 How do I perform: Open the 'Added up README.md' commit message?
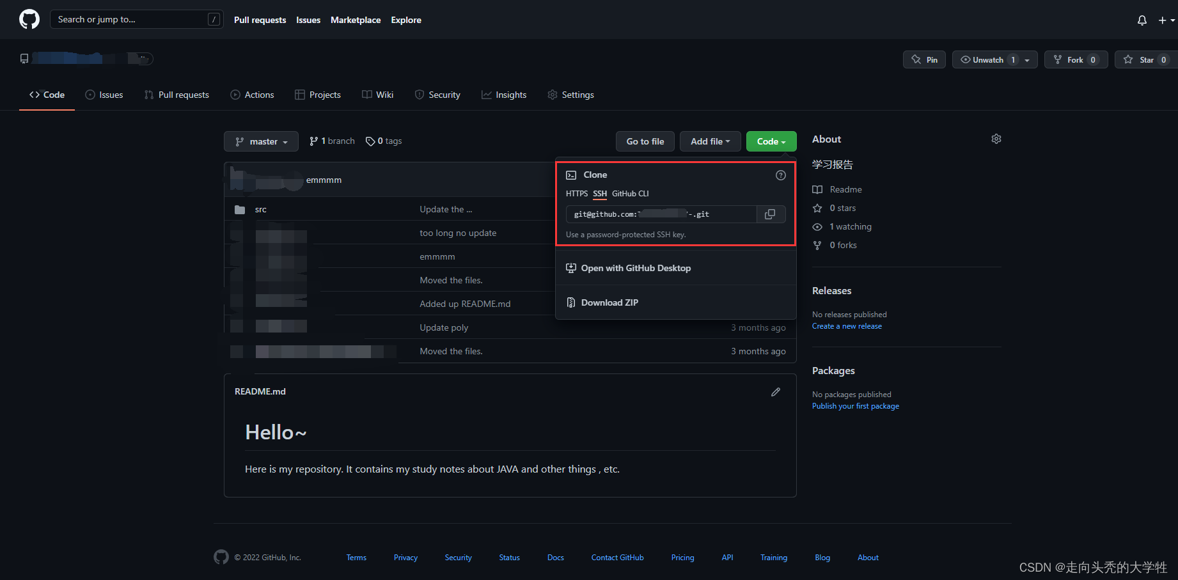[465, 304]
